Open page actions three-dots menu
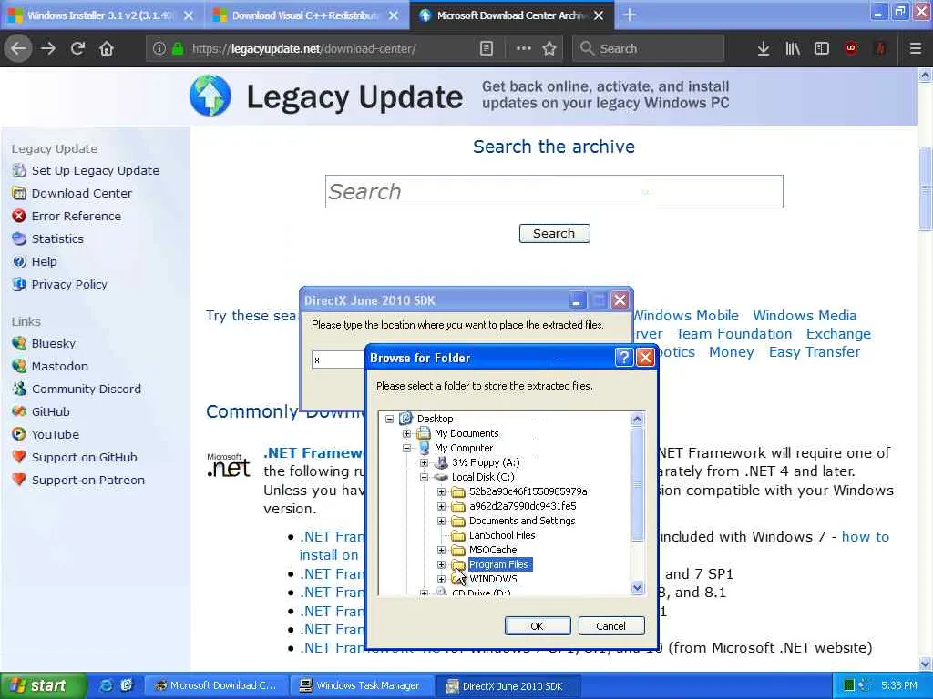Viewport: 933px width, 699px height. click(523, 48)
